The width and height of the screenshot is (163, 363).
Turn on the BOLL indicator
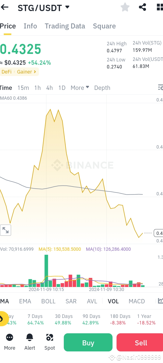[48, 301]
